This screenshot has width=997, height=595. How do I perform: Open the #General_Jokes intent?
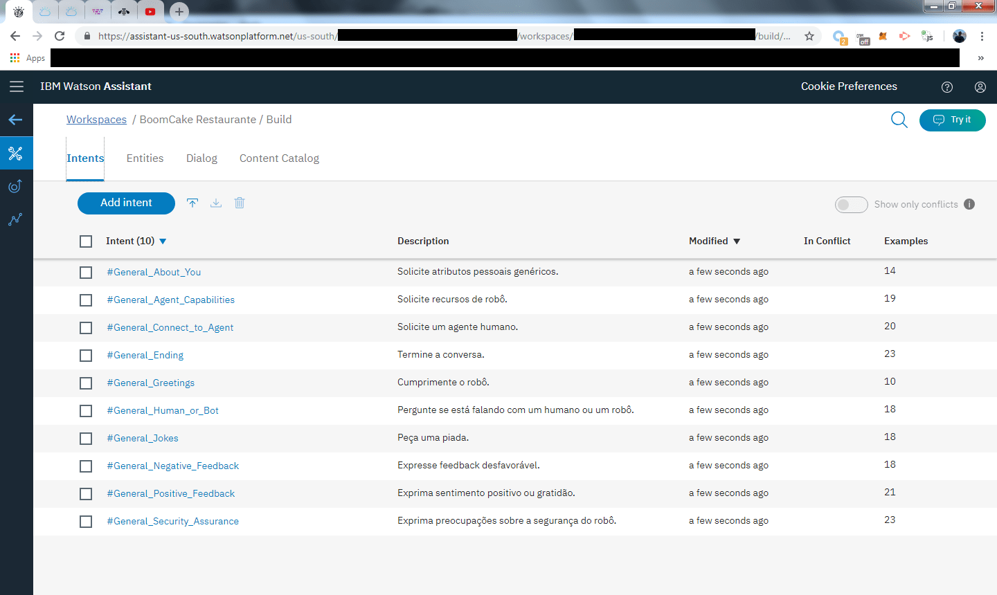tap(143, 438)
